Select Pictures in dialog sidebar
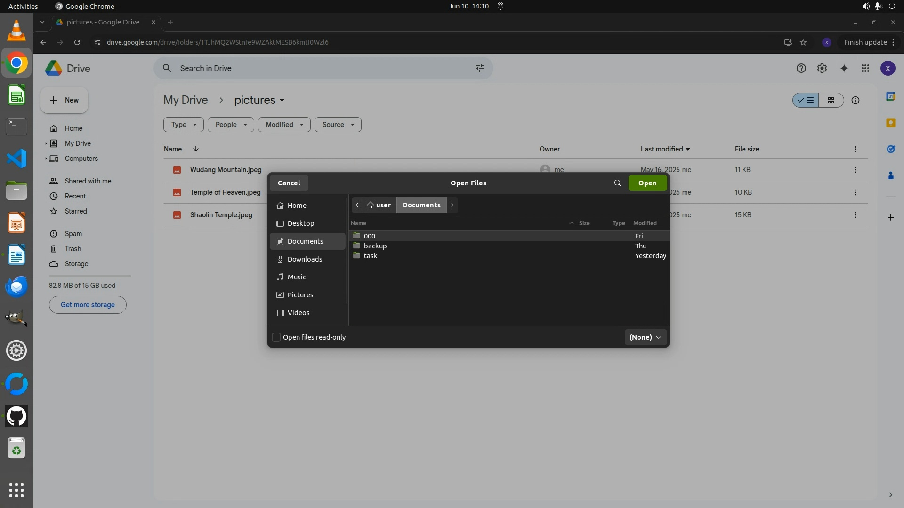The width and height of the screenshot is (904, 508). 300,295
